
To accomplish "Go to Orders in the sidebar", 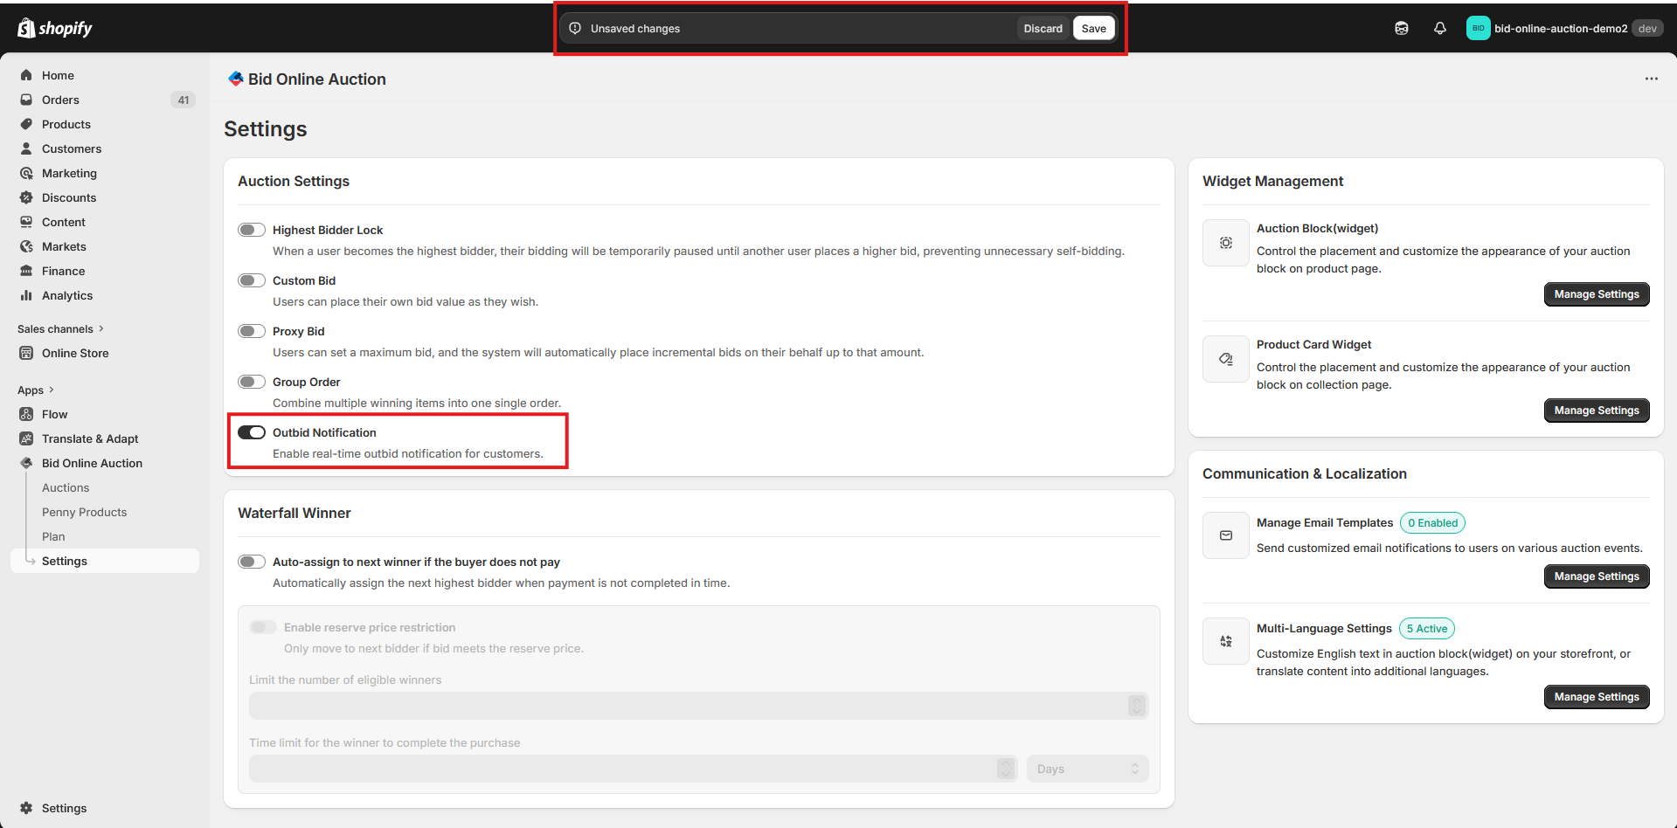I will click(60, 100).
